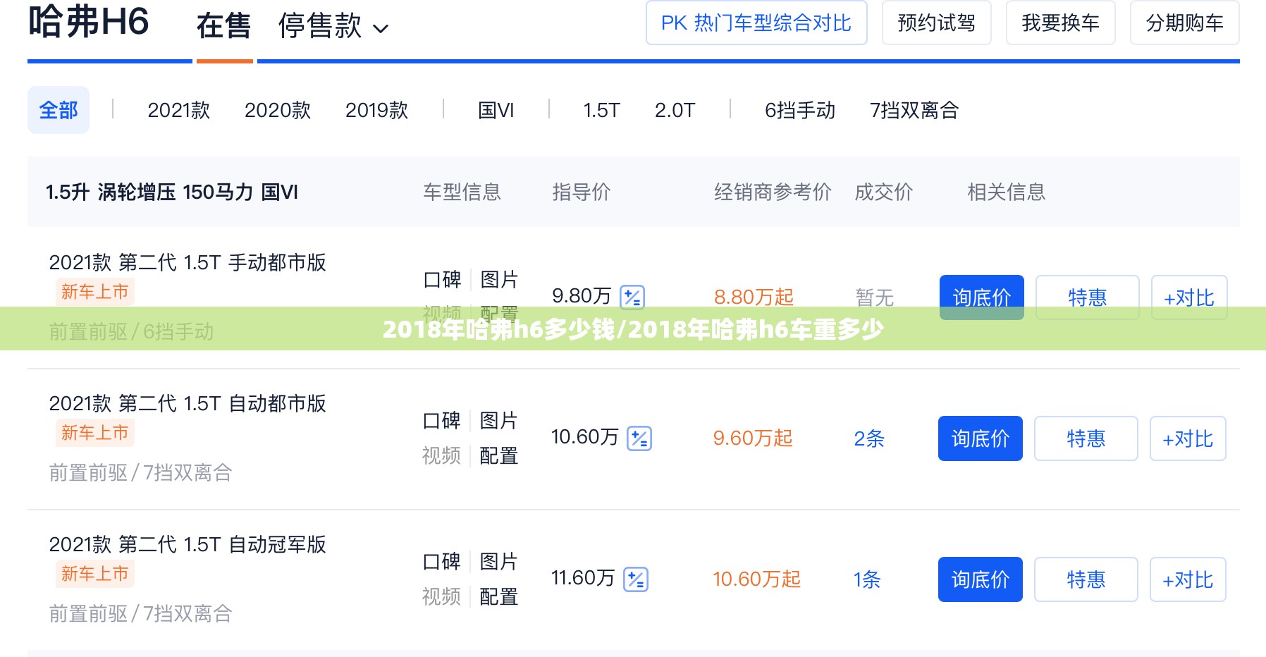Click 特惠 for 自动冠军版
The image size is (1266, 657).
pyautogui.click(x=1086, y=579)
